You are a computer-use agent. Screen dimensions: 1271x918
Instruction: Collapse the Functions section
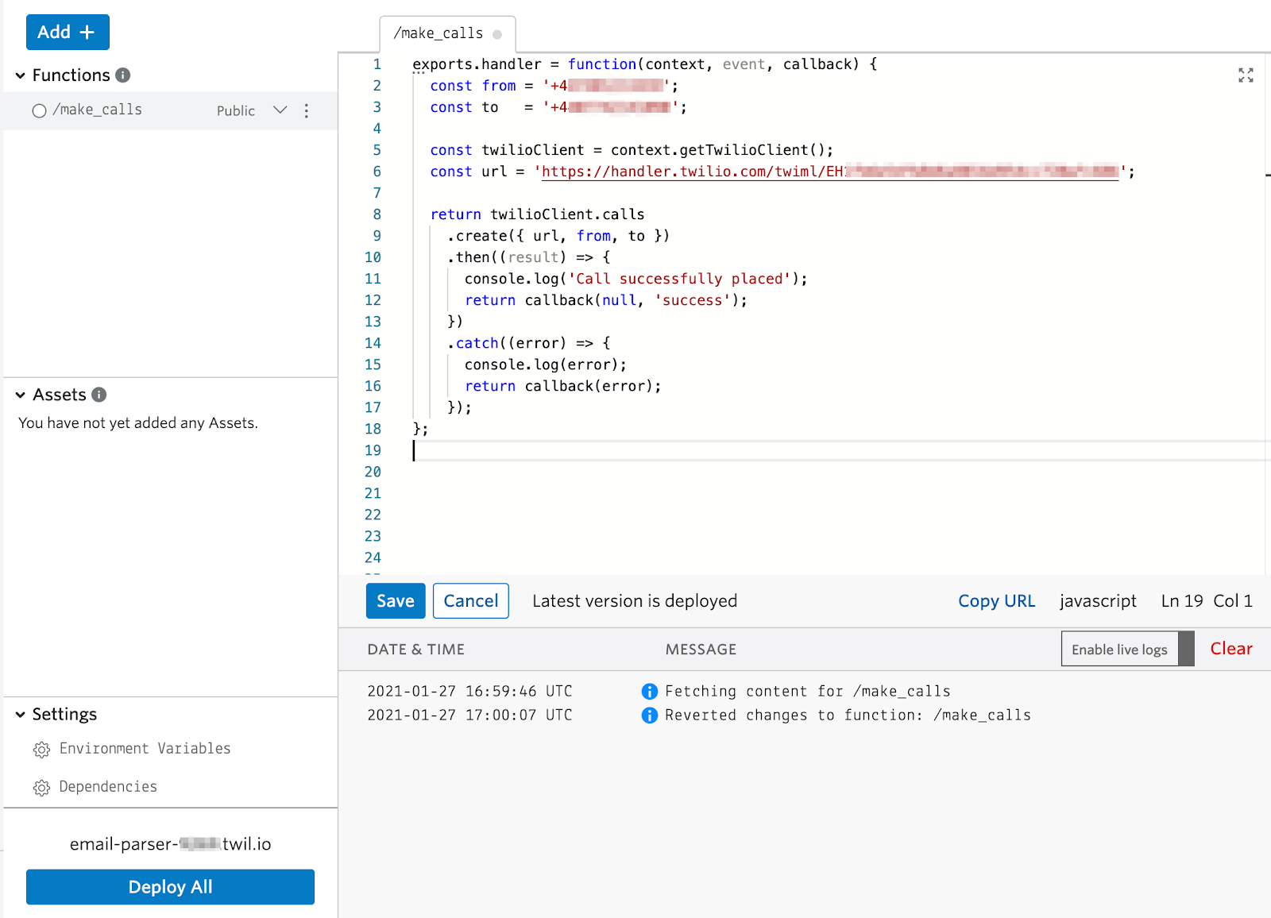pos(21,75)
